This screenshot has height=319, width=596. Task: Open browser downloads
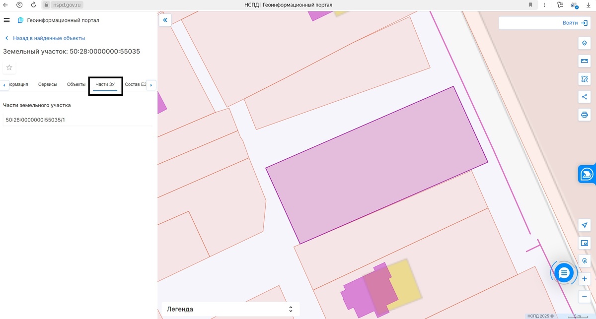(588, 4)
